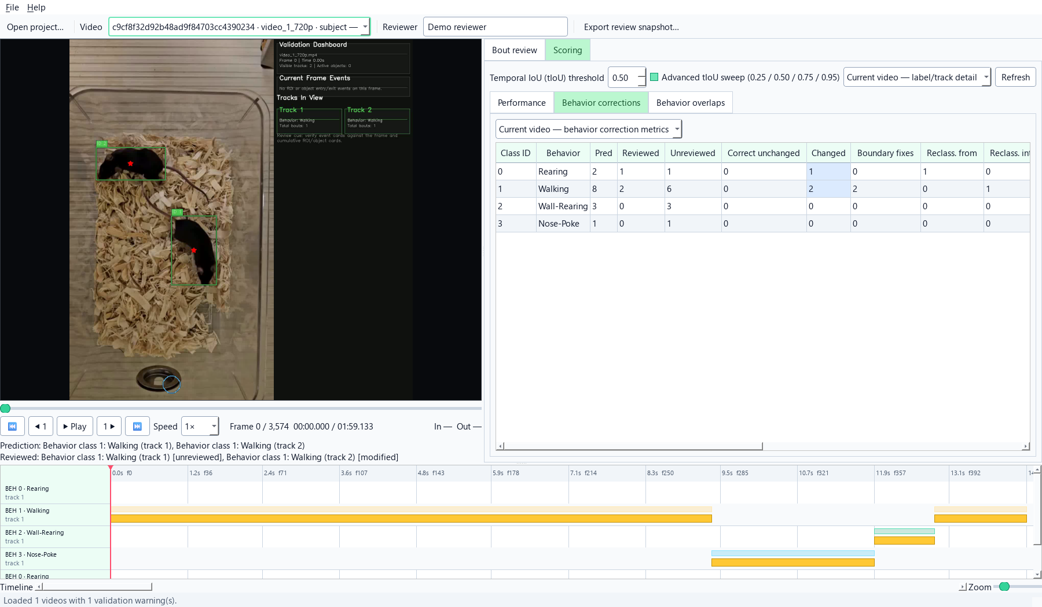The width and height of the screenshot is (1042, 607).
Task: Switch to the Performance tab
Action: [x=522, y=103]
